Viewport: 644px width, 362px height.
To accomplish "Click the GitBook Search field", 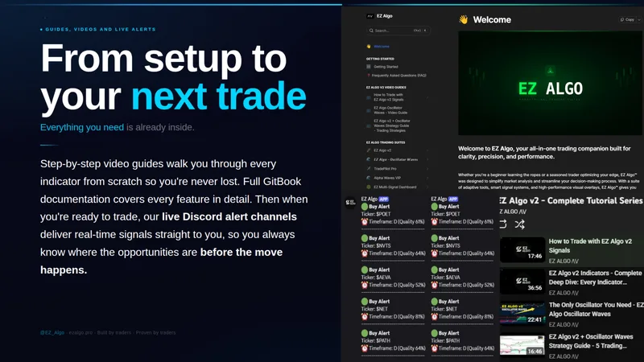I will pyautogui.click(x=398, y=31).
